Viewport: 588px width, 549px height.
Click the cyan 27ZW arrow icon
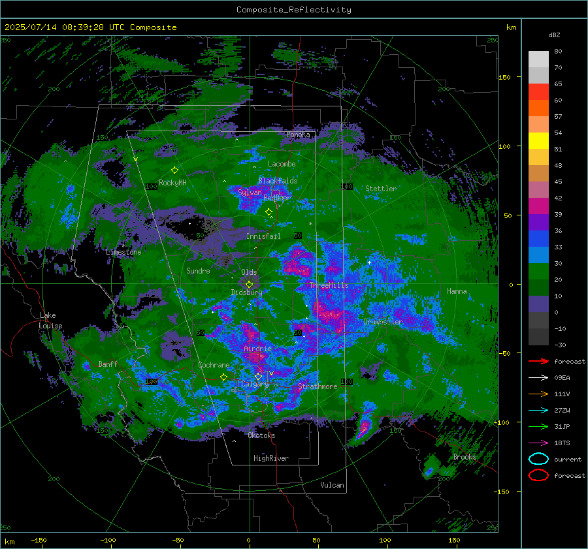pos(538,411)
